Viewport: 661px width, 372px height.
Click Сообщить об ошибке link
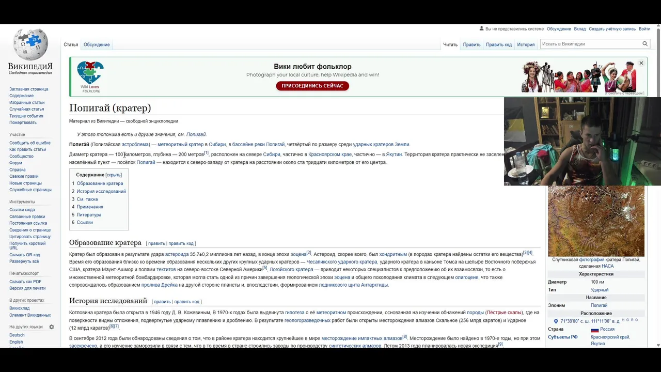click(30, 143)
